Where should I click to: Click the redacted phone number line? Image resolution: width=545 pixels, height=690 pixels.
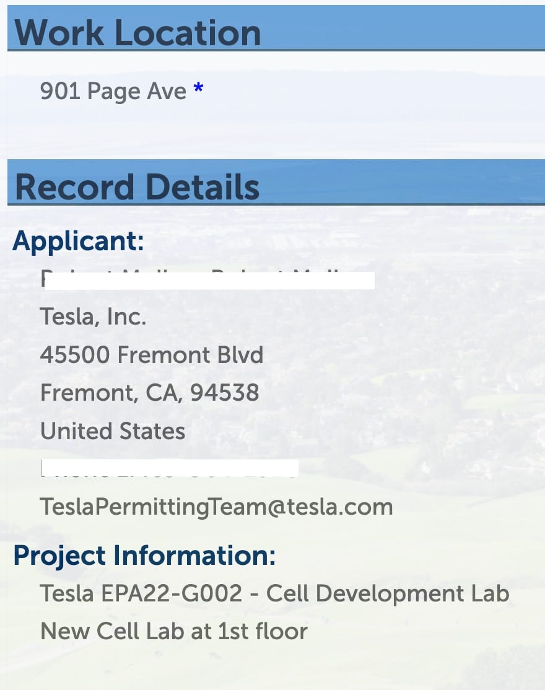[170, 469]
